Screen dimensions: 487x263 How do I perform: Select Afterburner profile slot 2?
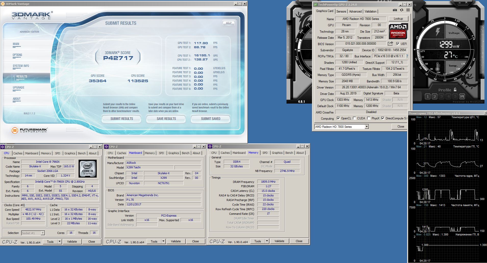point(435,96)
